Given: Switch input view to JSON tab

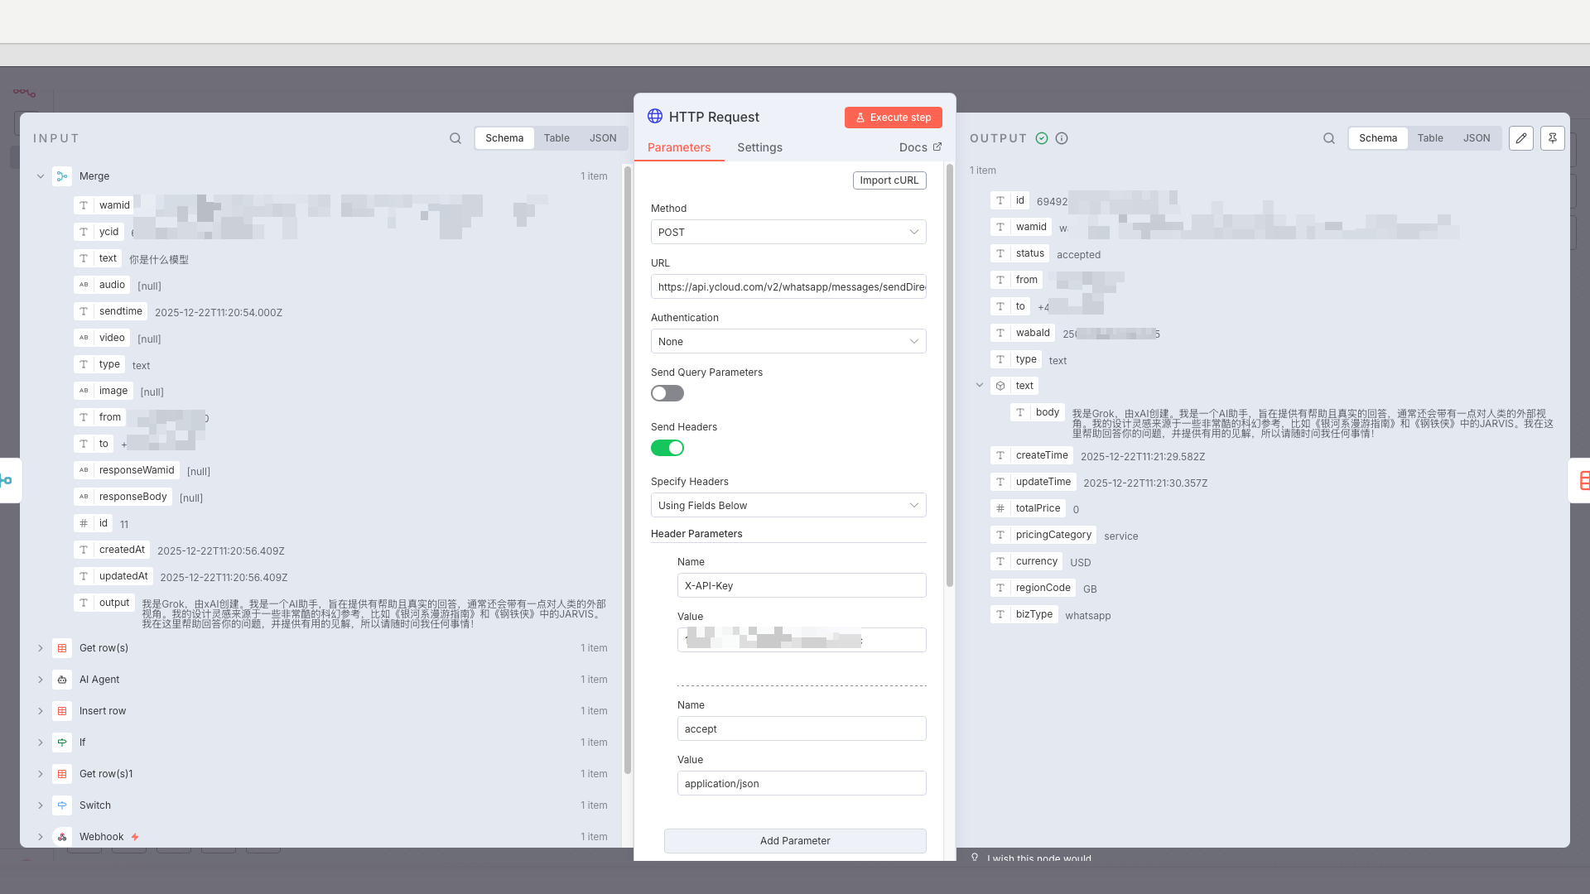Looking at the screenshot, I should tap(603, 138).
